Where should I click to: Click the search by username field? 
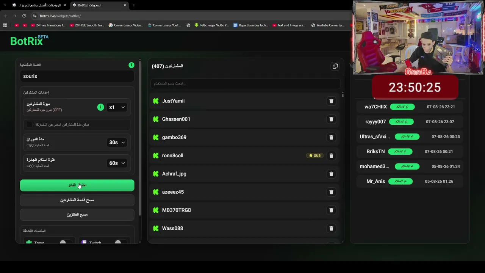[245, 83]
